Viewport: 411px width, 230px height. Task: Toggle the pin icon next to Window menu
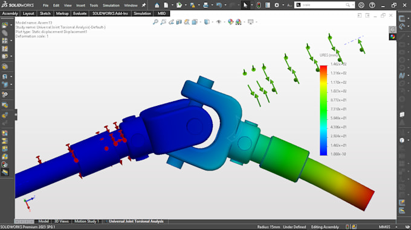click(x=144, y=5)
